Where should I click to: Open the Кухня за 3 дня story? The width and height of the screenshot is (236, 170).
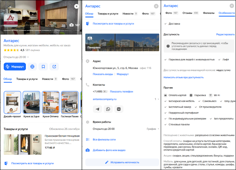pos(31,102)
